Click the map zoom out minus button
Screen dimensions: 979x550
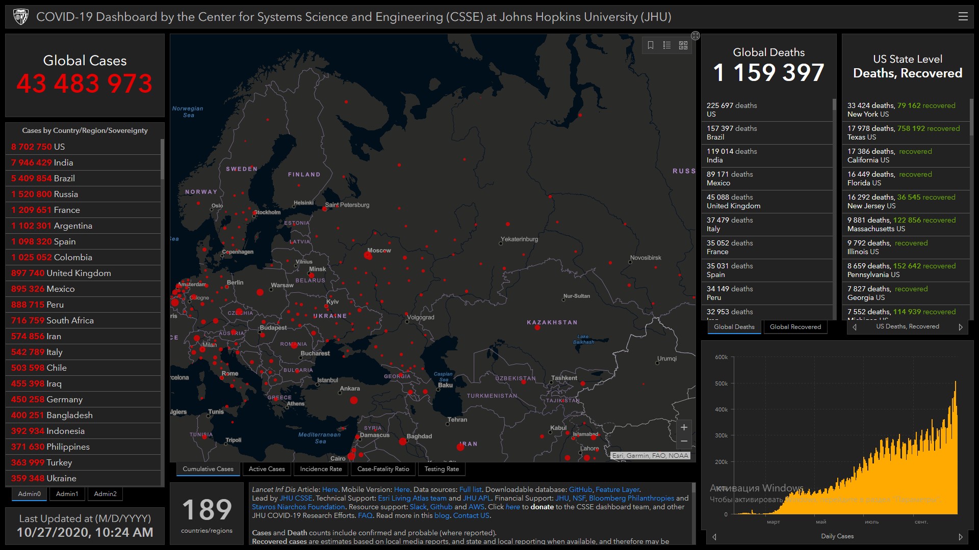(x=684, y=441)
